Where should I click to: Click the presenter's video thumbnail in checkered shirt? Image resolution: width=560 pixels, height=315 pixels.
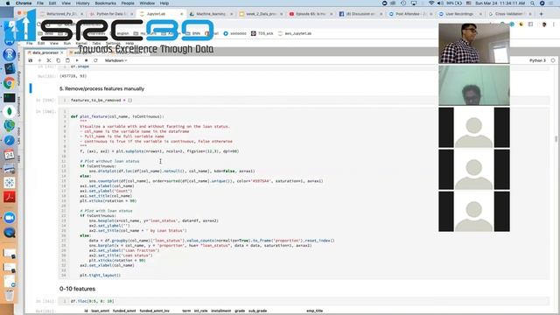(474, 43)
